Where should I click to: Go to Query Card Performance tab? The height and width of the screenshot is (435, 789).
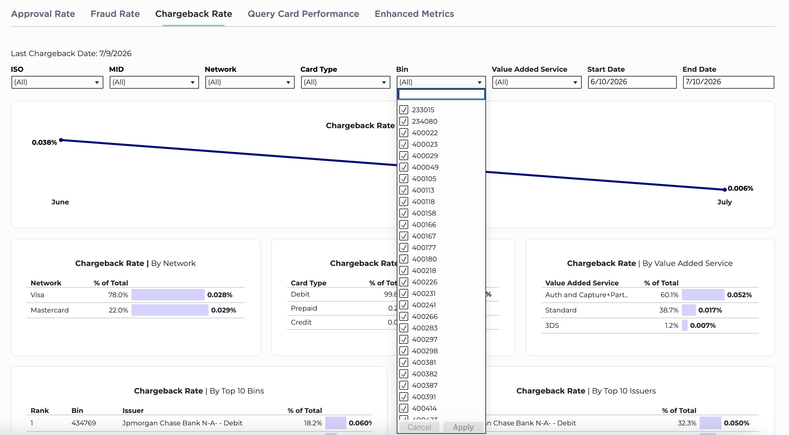pyautogui.click(x=303, y=14)
